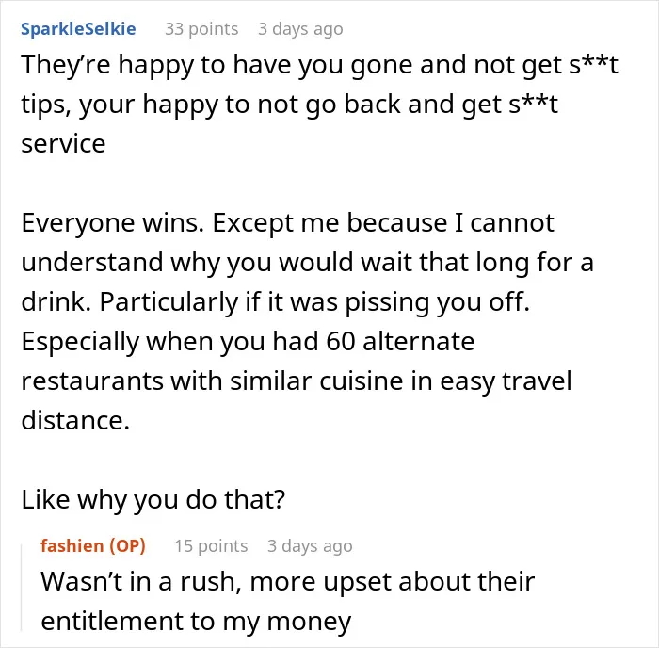The width and height of the screenshot is (659, 648).
Task: Click 'Wasn't in a rush' reply text
Action: [141, 581]
